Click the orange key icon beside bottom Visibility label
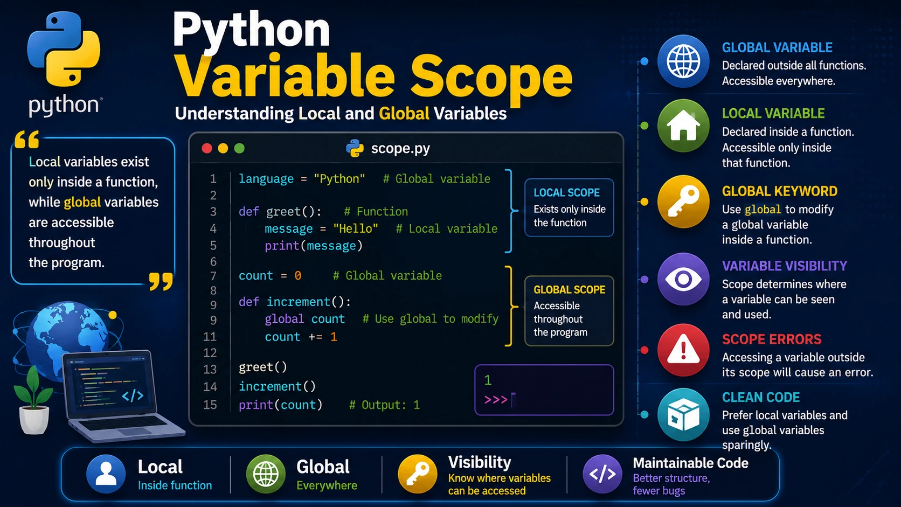Viewport: 901px width, 507px height. pos(417,474)
